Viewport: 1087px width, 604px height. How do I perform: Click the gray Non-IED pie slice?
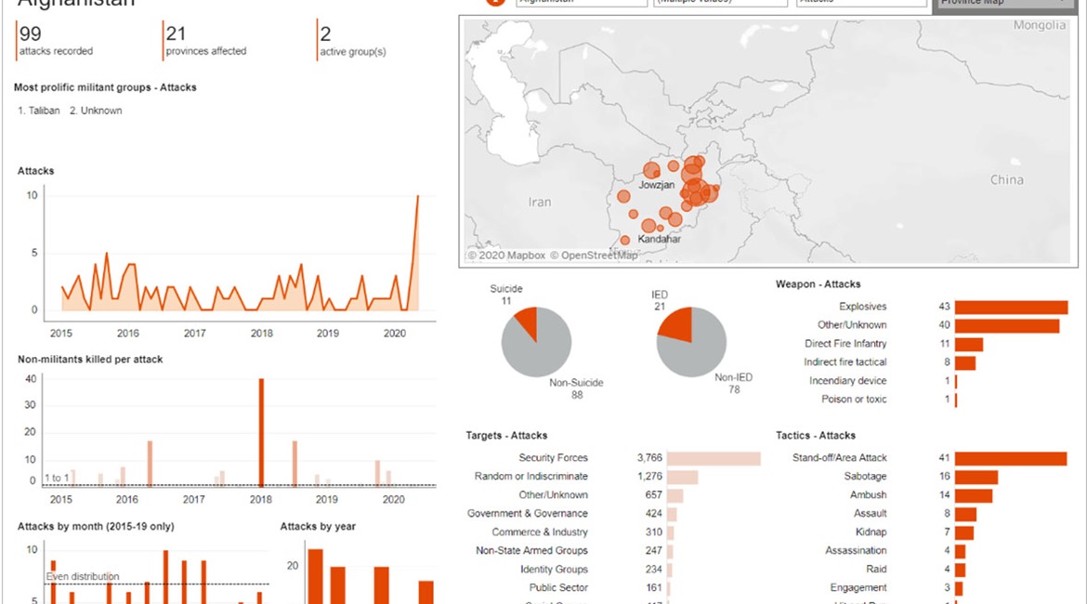[697, 354]
